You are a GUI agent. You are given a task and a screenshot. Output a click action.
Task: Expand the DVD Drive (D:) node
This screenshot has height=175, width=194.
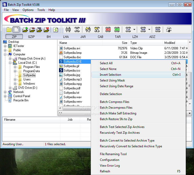click(10, 88)
